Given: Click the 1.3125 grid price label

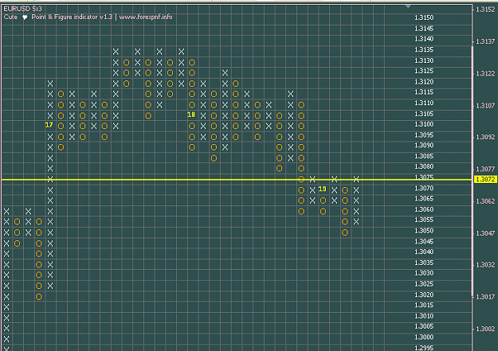Looking at the screenshot, I should click(424, 71).
